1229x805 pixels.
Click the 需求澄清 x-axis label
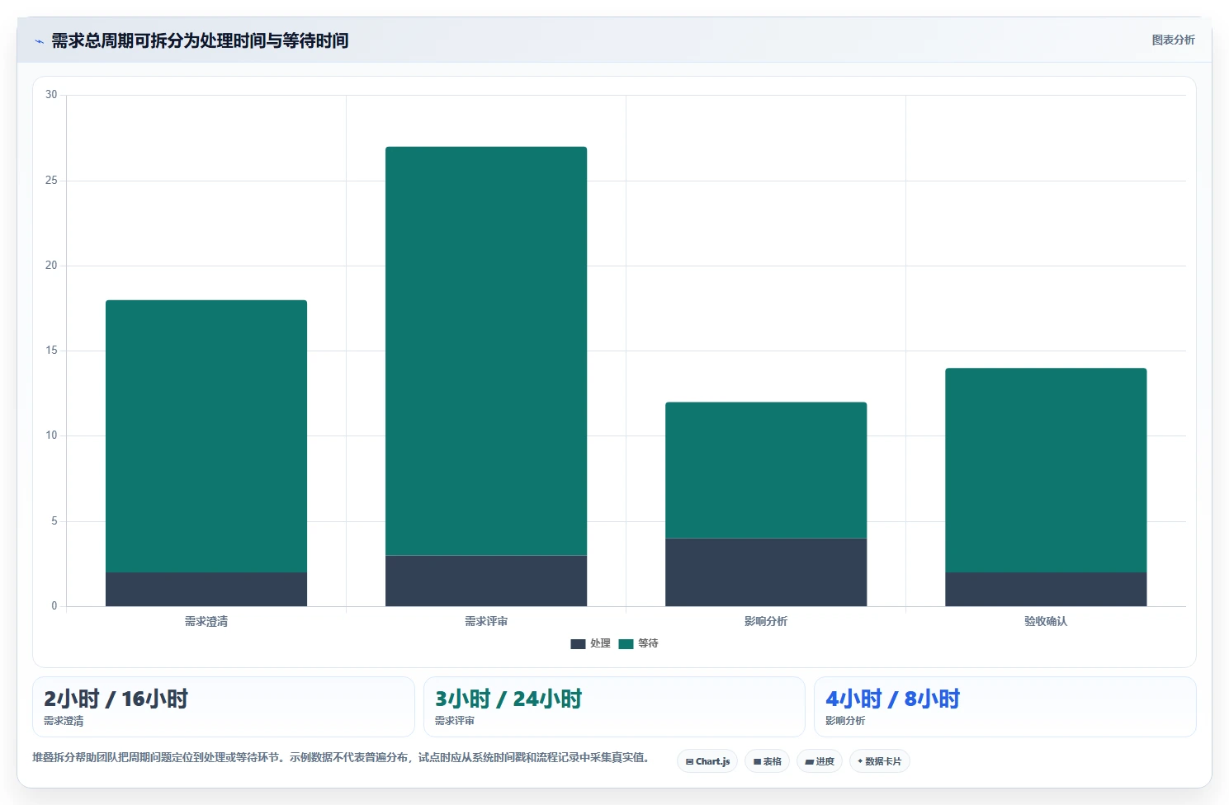206,621
